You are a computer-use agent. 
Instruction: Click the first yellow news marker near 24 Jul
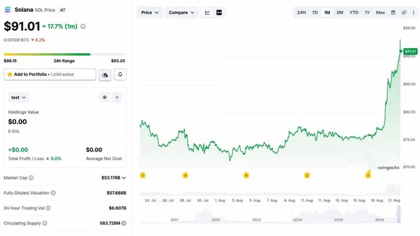coord(143,176)
